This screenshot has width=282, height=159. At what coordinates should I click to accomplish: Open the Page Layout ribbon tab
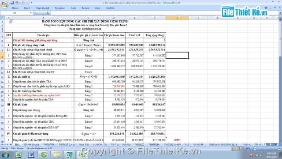[43, 8]
